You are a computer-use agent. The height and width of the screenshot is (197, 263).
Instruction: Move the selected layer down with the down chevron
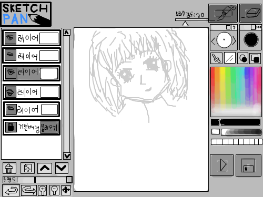[x=62, y=168]
